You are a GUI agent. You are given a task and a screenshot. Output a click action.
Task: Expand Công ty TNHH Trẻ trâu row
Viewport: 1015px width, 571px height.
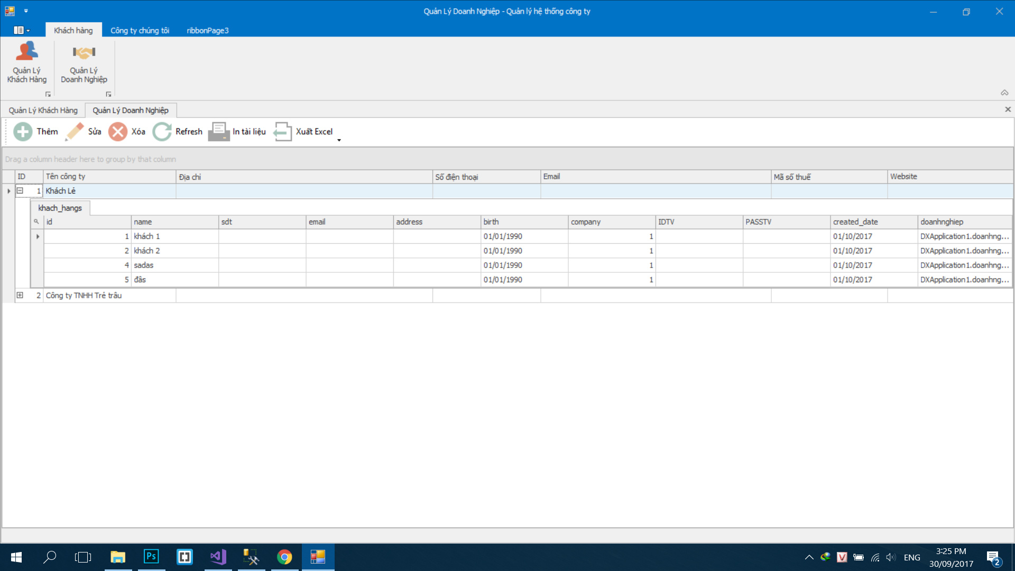(x=20, y=296)
